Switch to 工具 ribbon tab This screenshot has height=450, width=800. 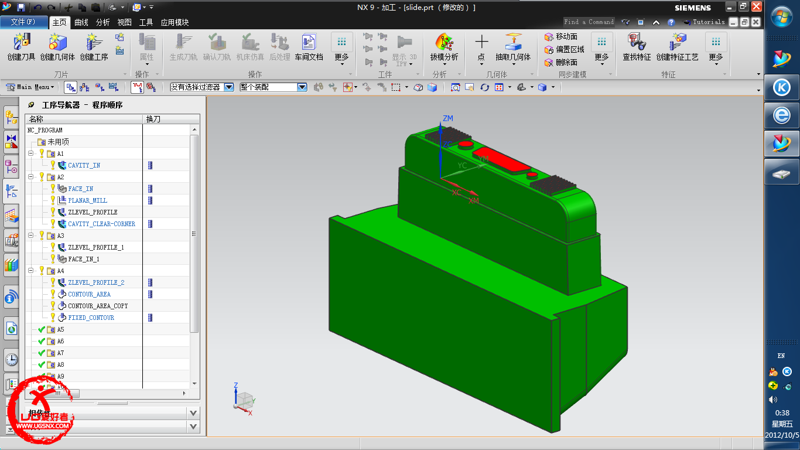click(x=146, y=22)
